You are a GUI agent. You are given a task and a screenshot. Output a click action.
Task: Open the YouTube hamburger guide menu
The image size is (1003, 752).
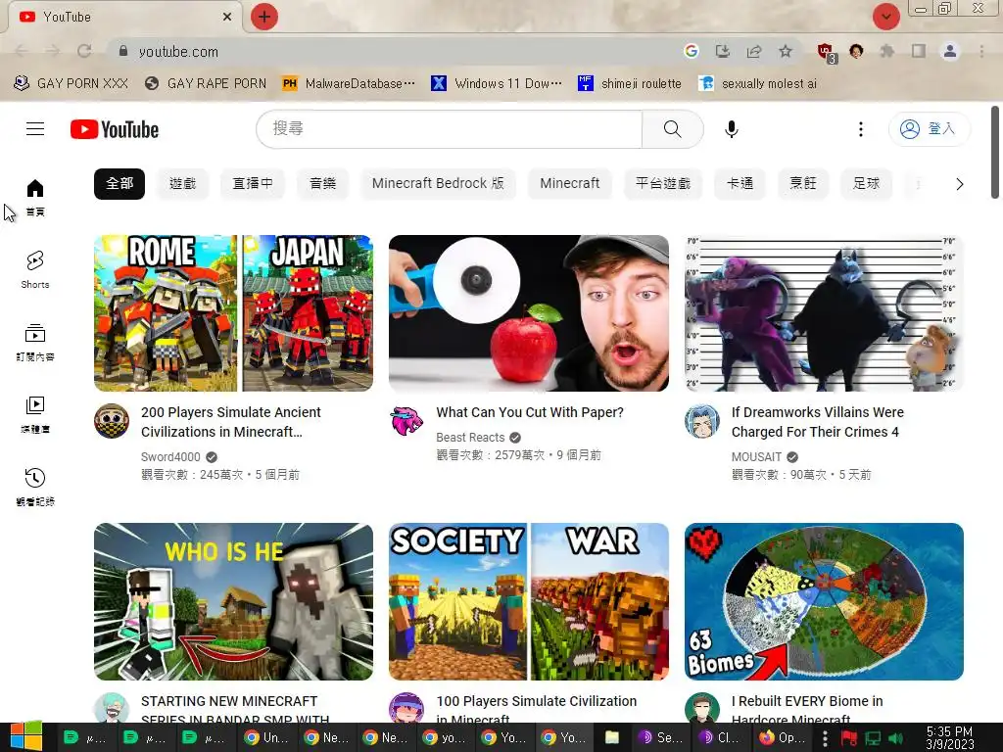click(35, 129)
